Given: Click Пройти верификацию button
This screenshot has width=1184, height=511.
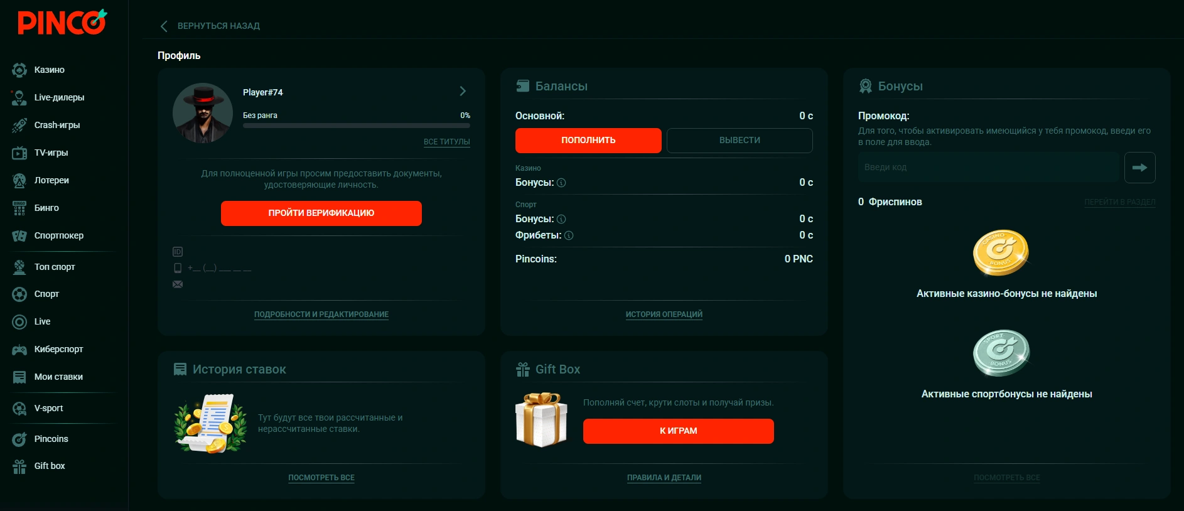Looking at the screenshot, I should coord(321,213).
